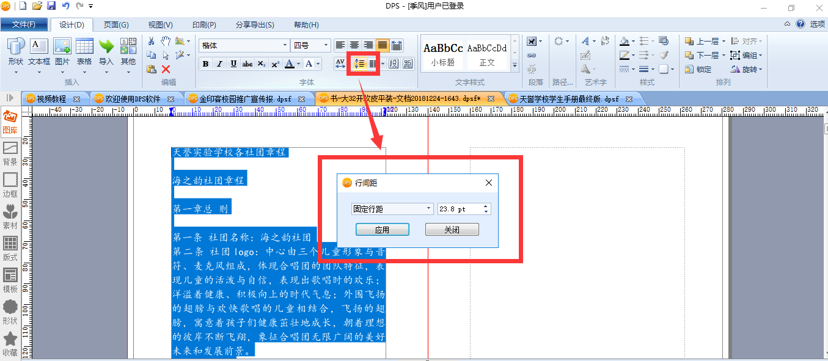Open the 固定行距 spacing type dropdown
Image resolution: width=828 pixels, height=361 pixels.
click(392, 209)
